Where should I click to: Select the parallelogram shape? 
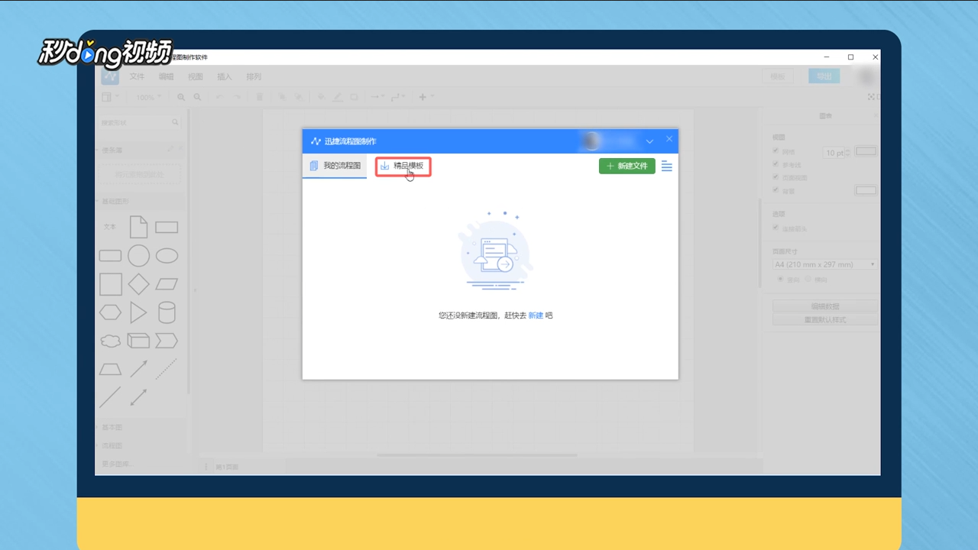(167, 284)
